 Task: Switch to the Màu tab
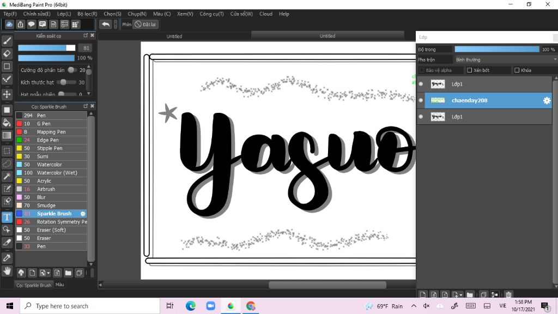click(60, 285)
